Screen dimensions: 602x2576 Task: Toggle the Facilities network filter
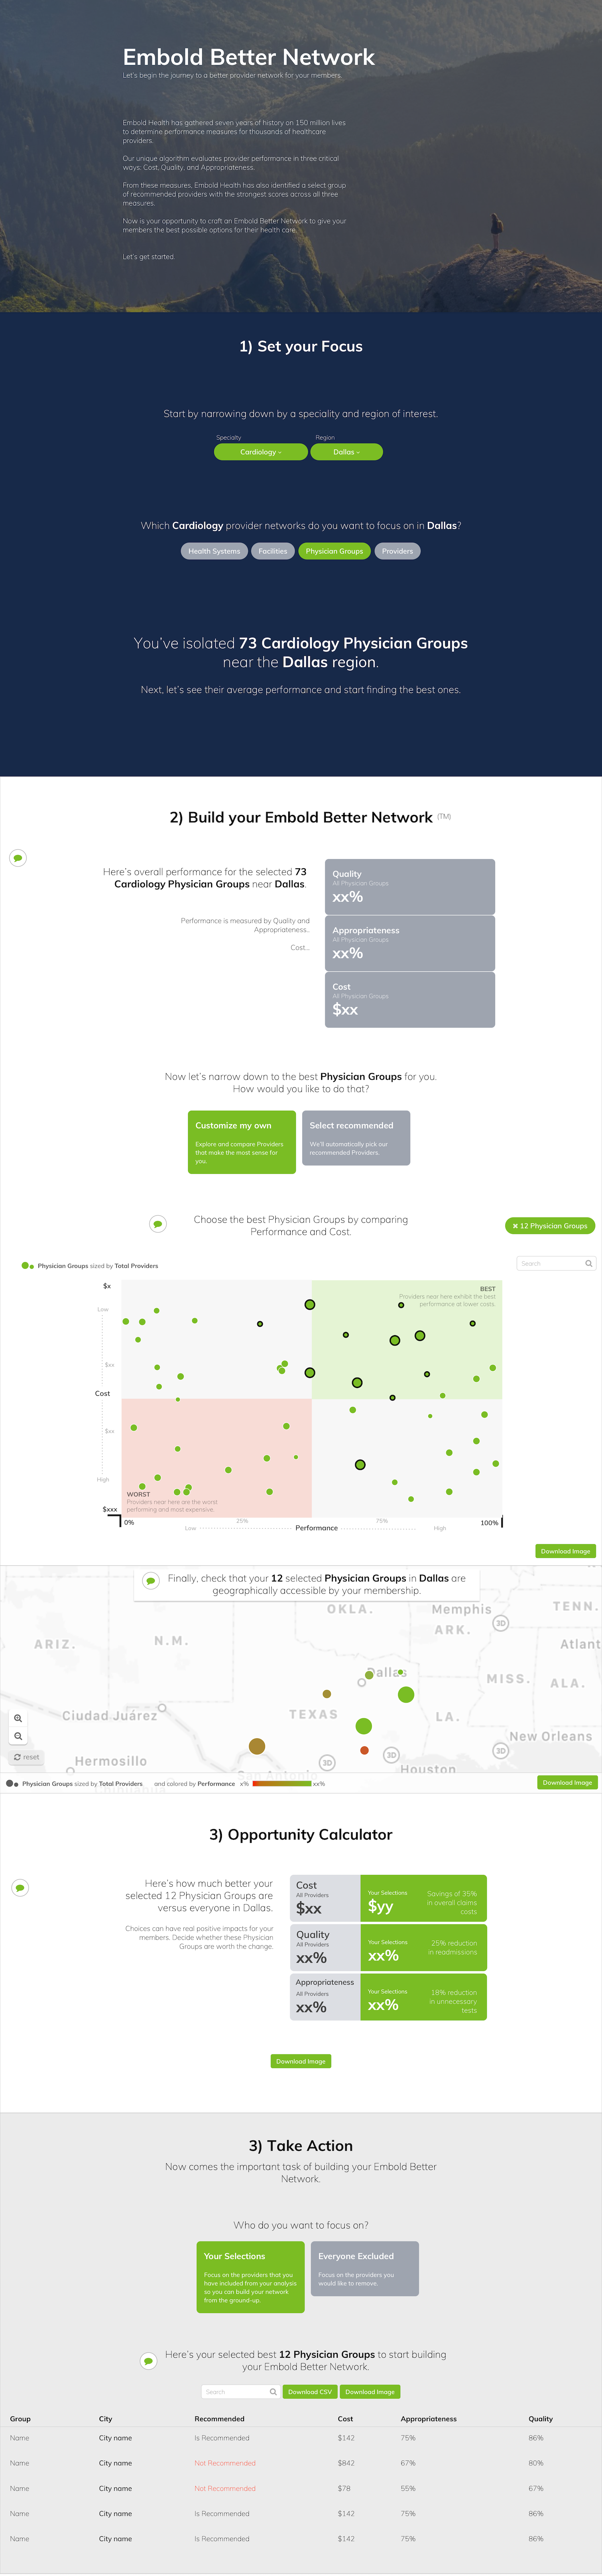[x=273, y=551]
